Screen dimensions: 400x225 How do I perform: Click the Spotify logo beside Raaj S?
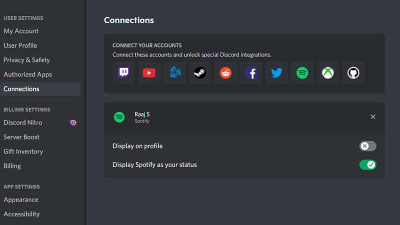(x=119, y=117)
